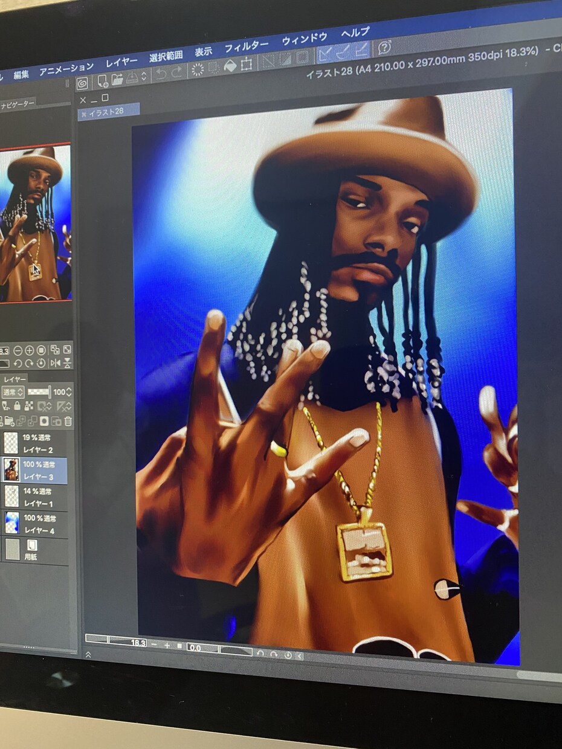This screenshot has height=749, width=562.
Task: Click the Invert selection icon in command bar
Action: point(285,59)
